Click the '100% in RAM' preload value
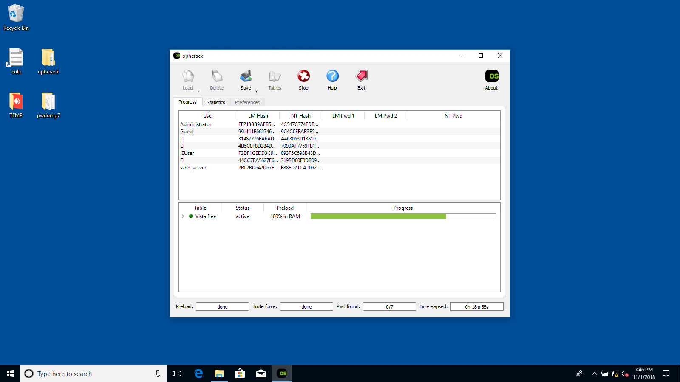Viewport: 680px width, 382px height. click(285, 216)
